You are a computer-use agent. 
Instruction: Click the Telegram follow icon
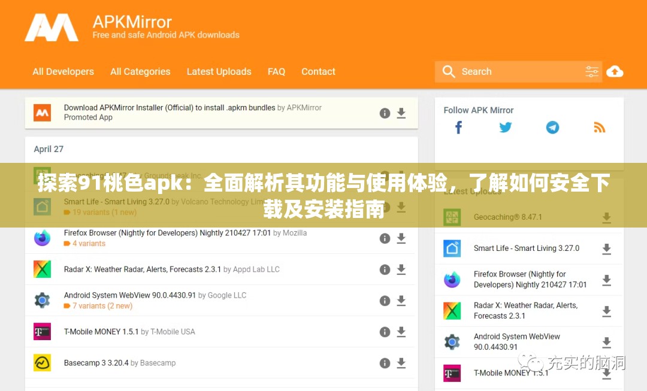pos(552,127)
